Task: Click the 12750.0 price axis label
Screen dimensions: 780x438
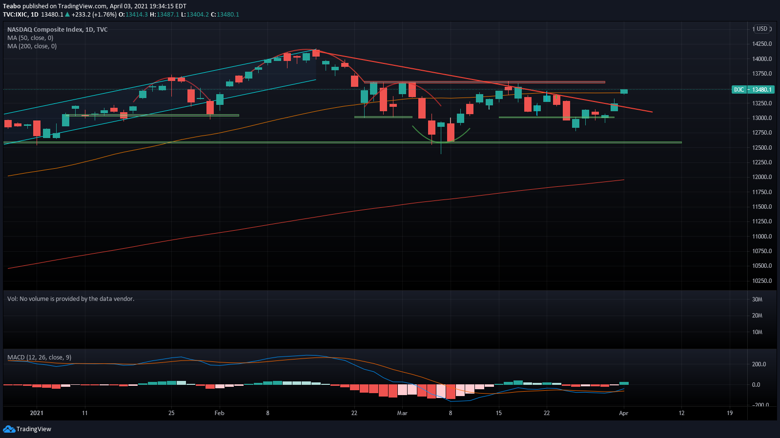Action: [762, 133]
